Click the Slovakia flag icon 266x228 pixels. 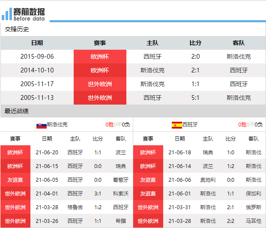point(42,125)
